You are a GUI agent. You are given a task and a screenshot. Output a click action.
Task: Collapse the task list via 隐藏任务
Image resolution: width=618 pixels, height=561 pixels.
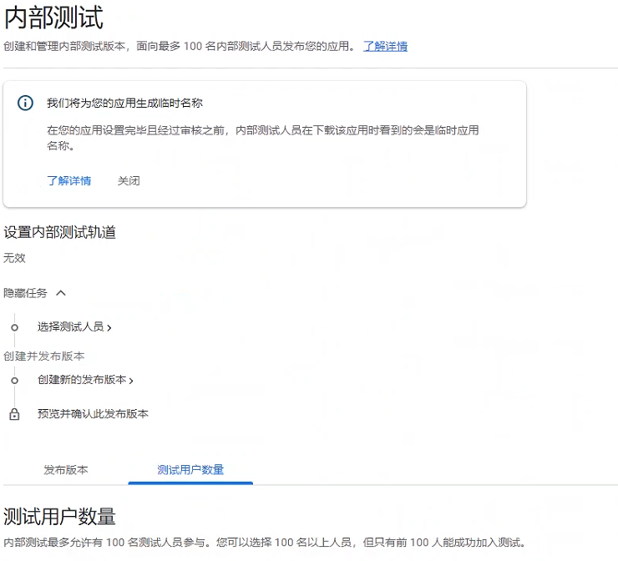point(25,293)
